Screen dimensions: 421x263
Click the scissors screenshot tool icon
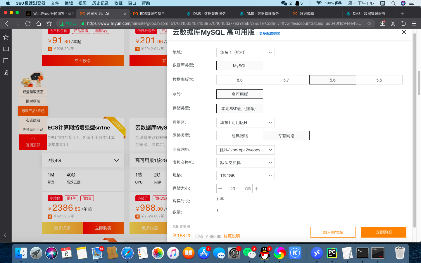tap(393, 24)
